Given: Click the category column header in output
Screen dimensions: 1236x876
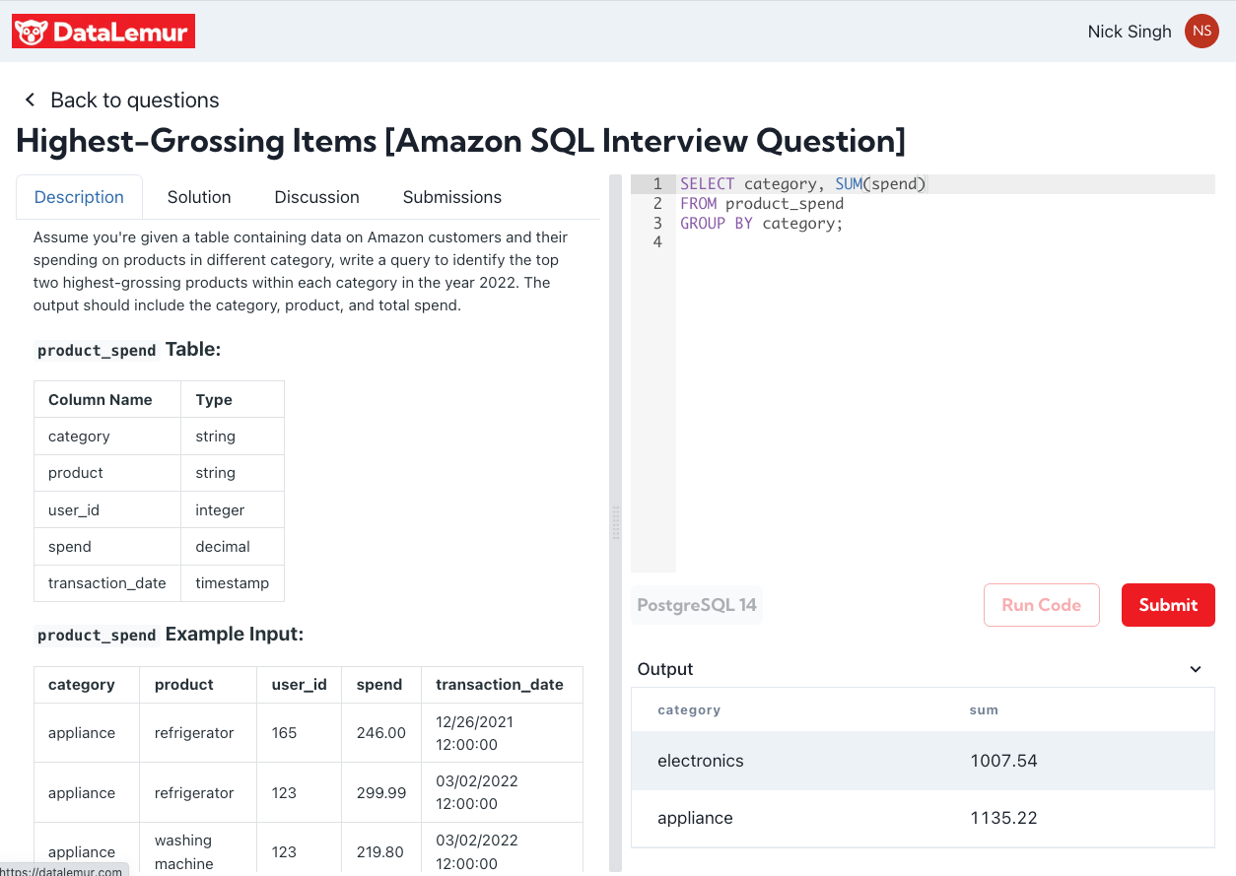Looking at the screenshot, I should tap(689, 709).
